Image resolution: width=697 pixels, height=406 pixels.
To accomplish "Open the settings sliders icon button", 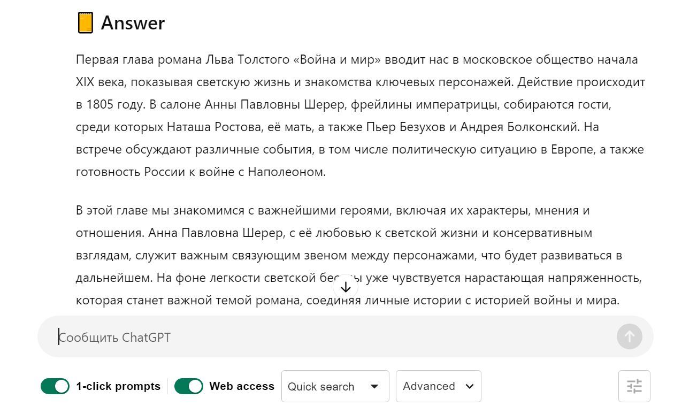I will 634,386.
